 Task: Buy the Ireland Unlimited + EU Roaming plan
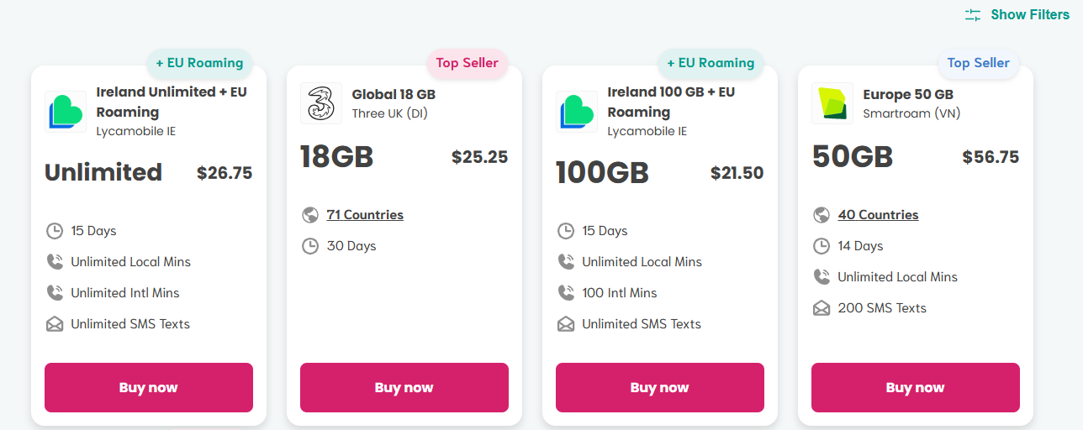point(149,387)
